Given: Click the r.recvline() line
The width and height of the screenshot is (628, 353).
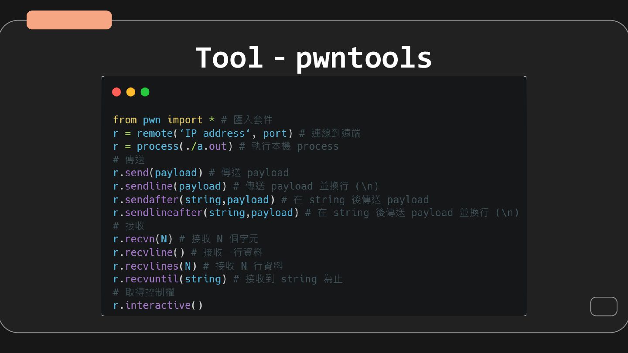Looking at the screenshot, I should click(x=188, y=252).
